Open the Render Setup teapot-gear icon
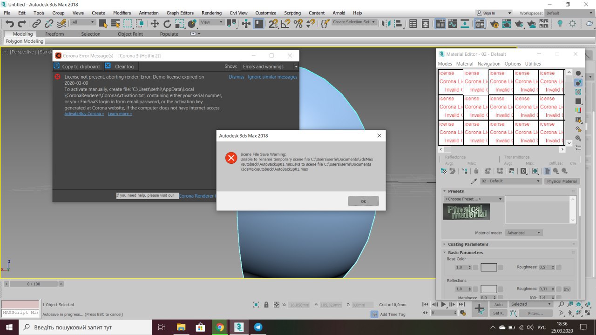The height and width of the screenshot is (335, 596). [494, 23]
